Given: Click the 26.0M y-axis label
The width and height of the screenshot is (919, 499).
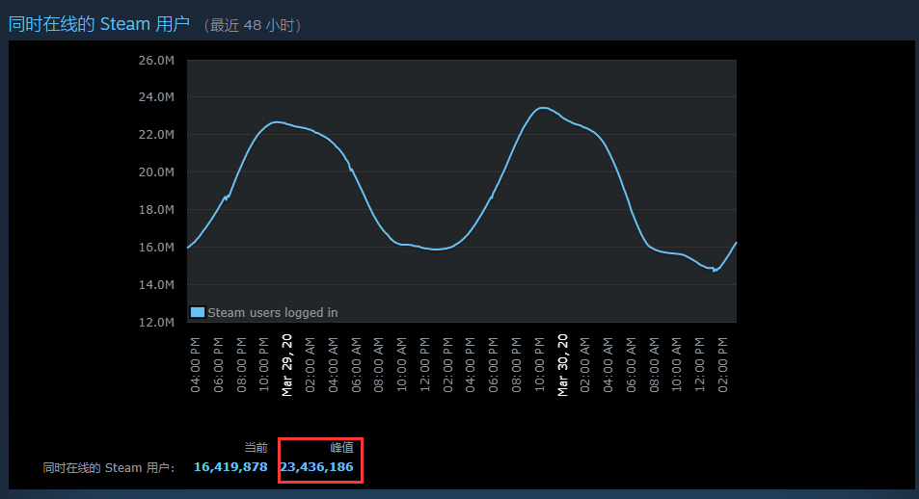Looking at the screenshot, I should point(156,61).
